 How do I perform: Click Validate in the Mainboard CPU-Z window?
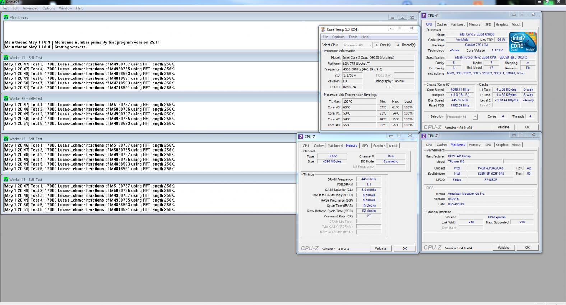(x=503, y=248)
